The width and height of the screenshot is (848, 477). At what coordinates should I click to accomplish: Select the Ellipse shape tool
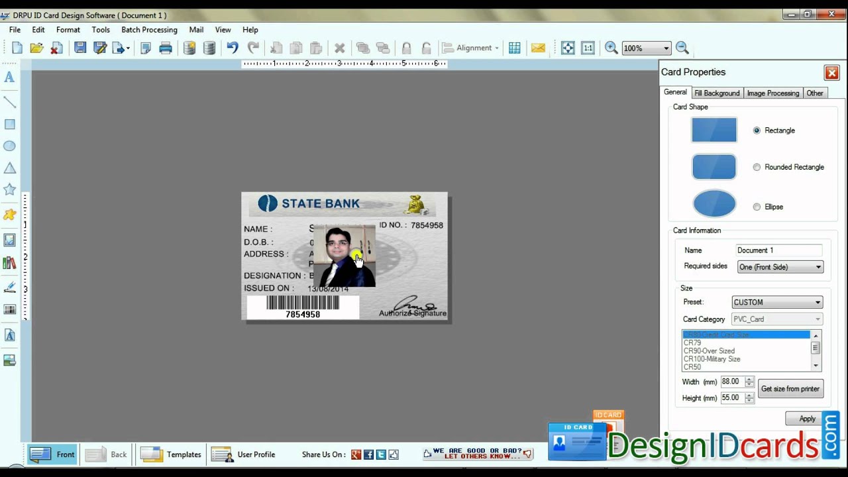point(9,146)
